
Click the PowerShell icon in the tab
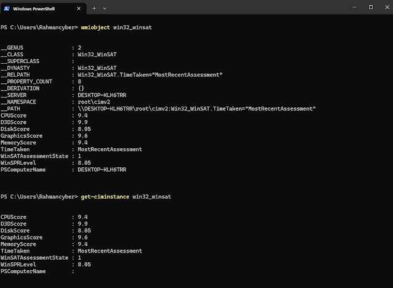pyautogui.click(x=7, y=9)
